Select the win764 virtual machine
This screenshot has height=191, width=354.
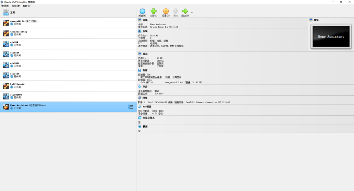point(68,44)
